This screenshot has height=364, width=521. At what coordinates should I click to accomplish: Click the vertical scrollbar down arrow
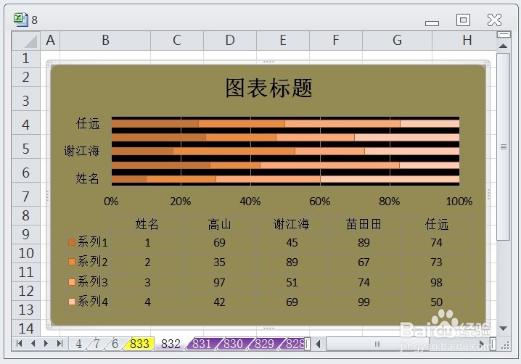pos(503,328)
